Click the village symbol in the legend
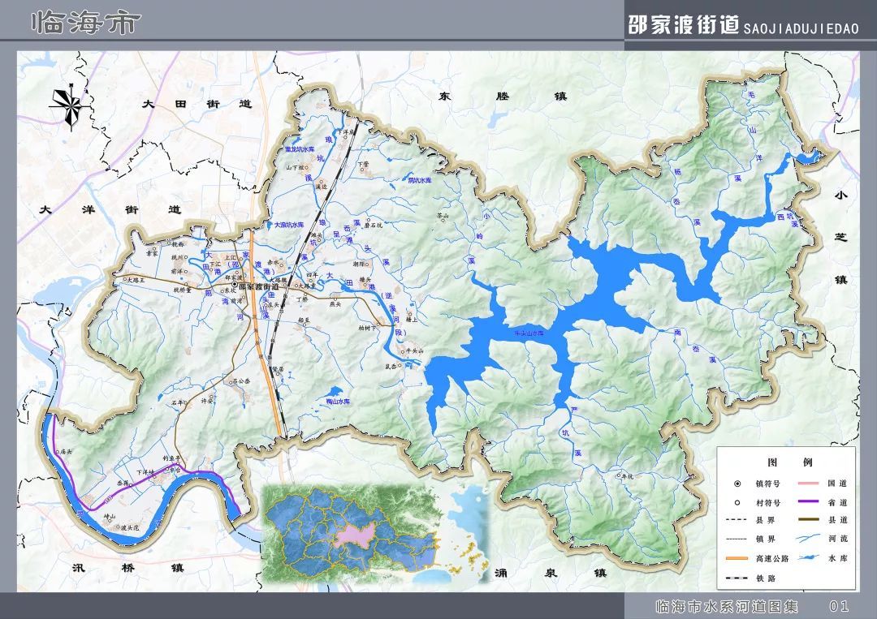Screen dimensions: 877x619 click(737, 502)
